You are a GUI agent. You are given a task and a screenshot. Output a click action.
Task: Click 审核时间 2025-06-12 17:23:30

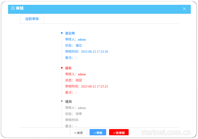[87, 51]
